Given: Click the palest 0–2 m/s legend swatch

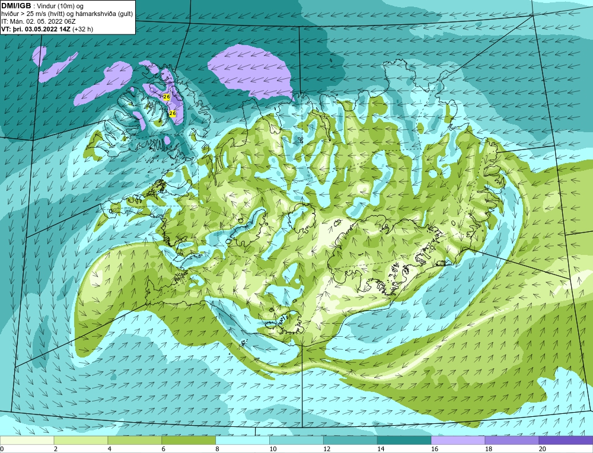Looking at the screenshot, I should coord(27,440).
